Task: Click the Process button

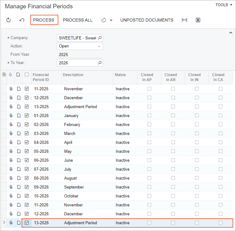Action: click(x=43, y=20)
